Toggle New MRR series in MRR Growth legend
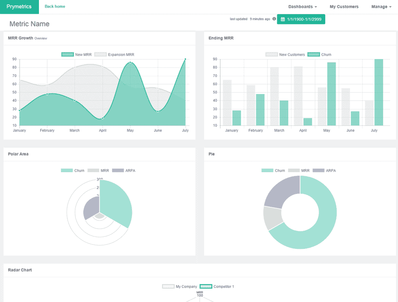This screenshot has width=398, height=302. pyautogui.click(x=77, y=55)
